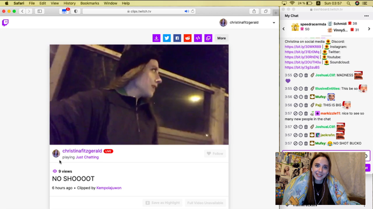Show previous leaderboard with left chevron

pyautogui.click(x=284, y=28)
